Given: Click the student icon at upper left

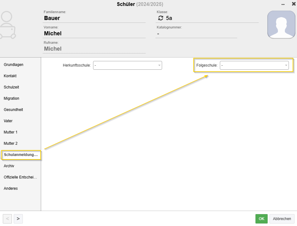Looking at the screenshot, I should click(7, 25).
